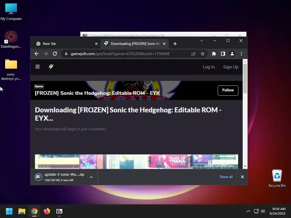The width and height of the screenshot is (291, 218).
Task: Open File Explorer from the taskbar
Action: click(x=22, y=211)
